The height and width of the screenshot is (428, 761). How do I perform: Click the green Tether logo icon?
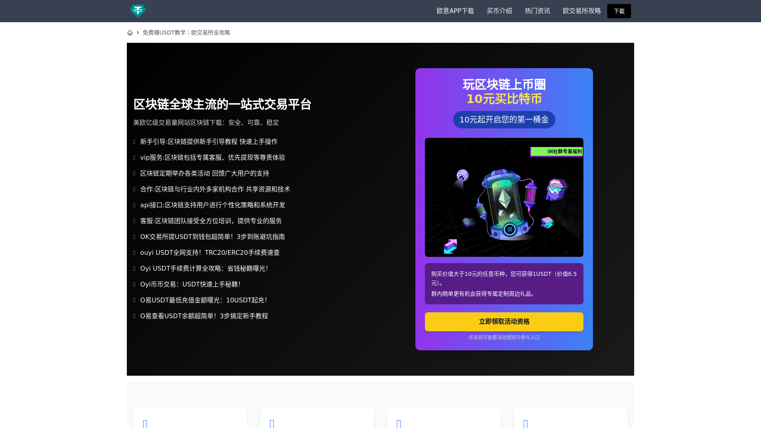tap(138, 11)
